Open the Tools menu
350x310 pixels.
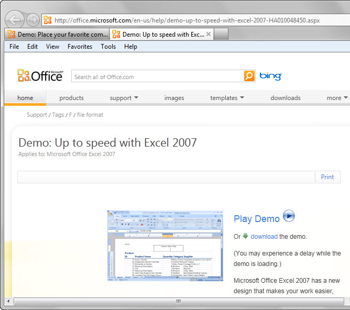click(x=108, y=47)
